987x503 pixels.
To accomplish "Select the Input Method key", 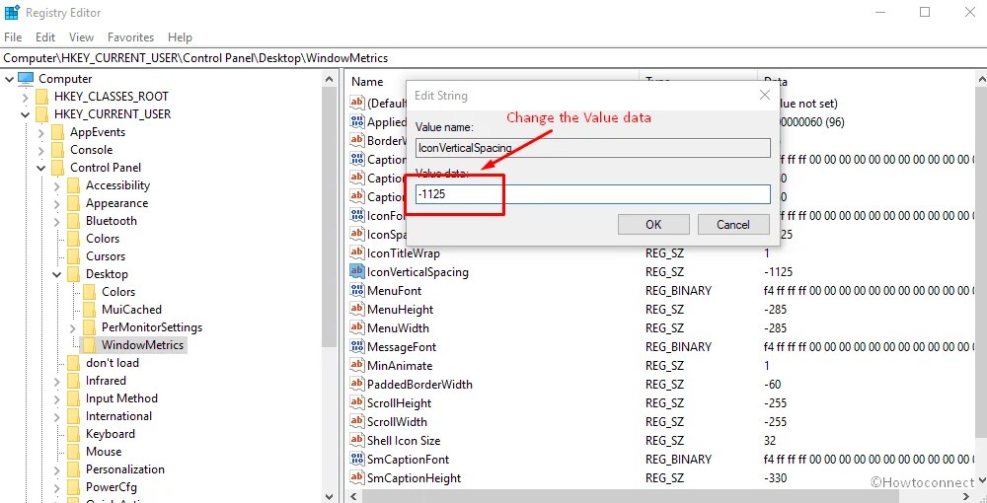I will 121,398.
